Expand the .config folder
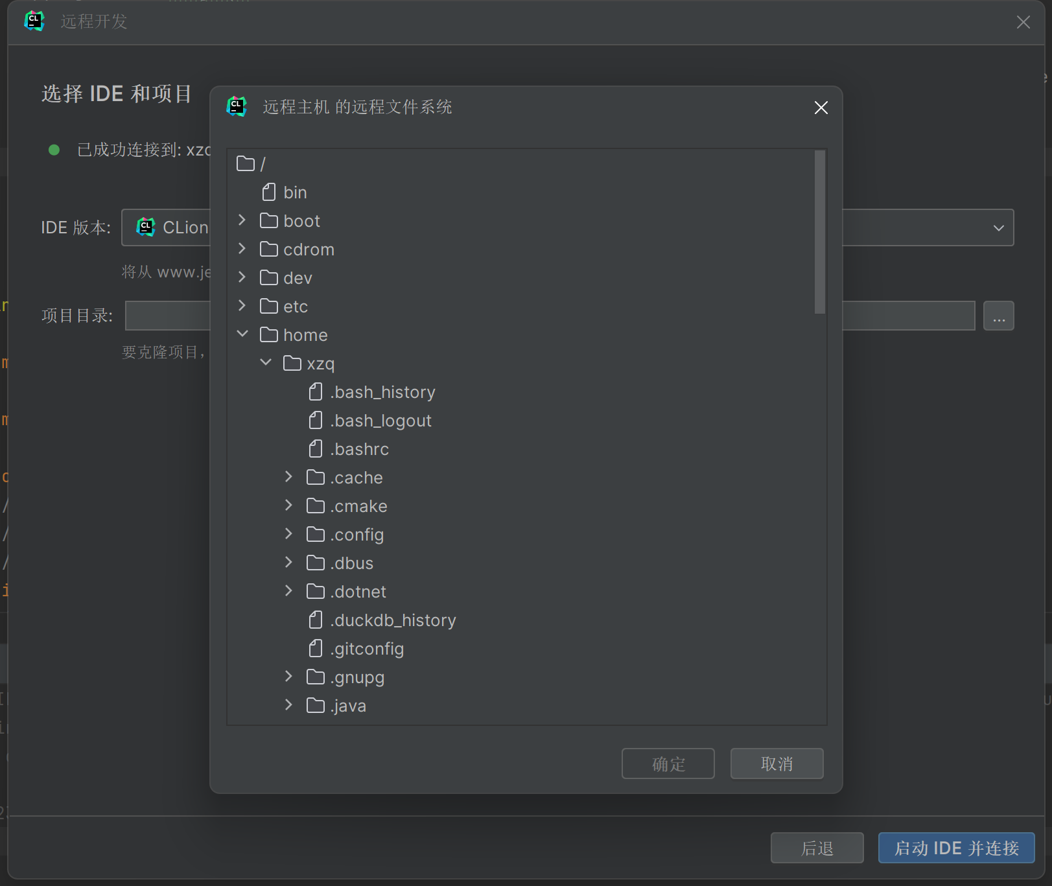The height and width of the screenshot is (886, 1052). (288, 534)
